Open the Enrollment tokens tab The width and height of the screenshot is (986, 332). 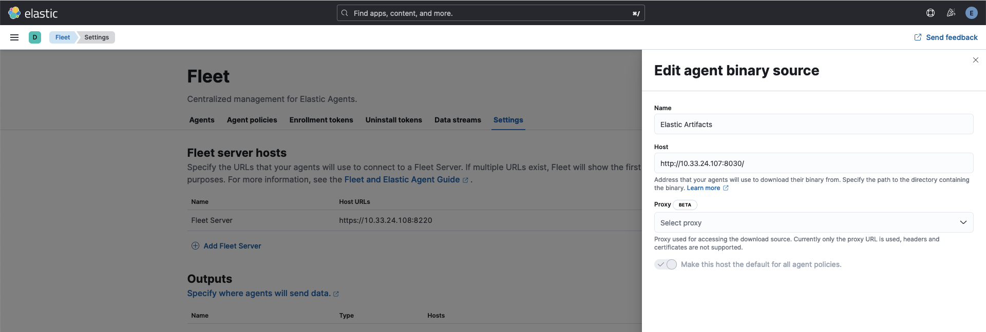321,120
